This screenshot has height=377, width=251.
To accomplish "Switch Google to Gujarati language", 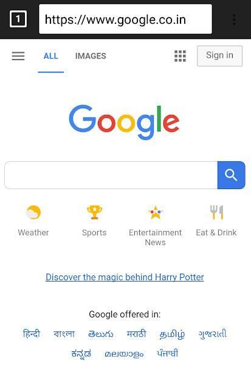I will (212, 334).
